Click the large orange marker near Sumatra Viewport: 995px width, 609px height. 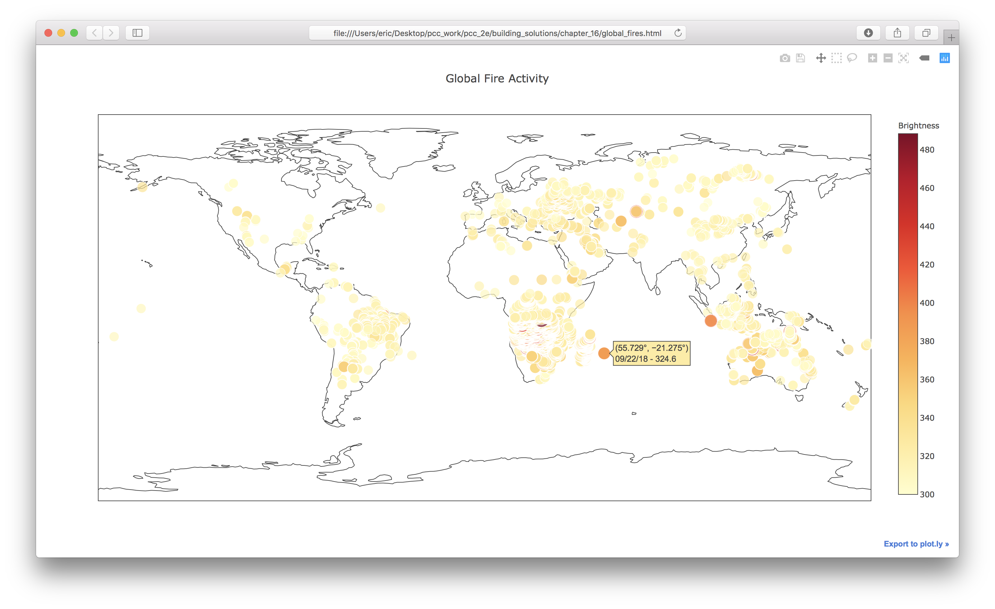[711, 321]
